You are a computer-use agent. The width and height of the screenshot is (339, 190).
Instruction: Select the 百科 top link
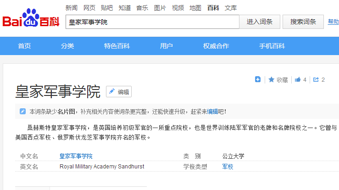pos(213,8)
